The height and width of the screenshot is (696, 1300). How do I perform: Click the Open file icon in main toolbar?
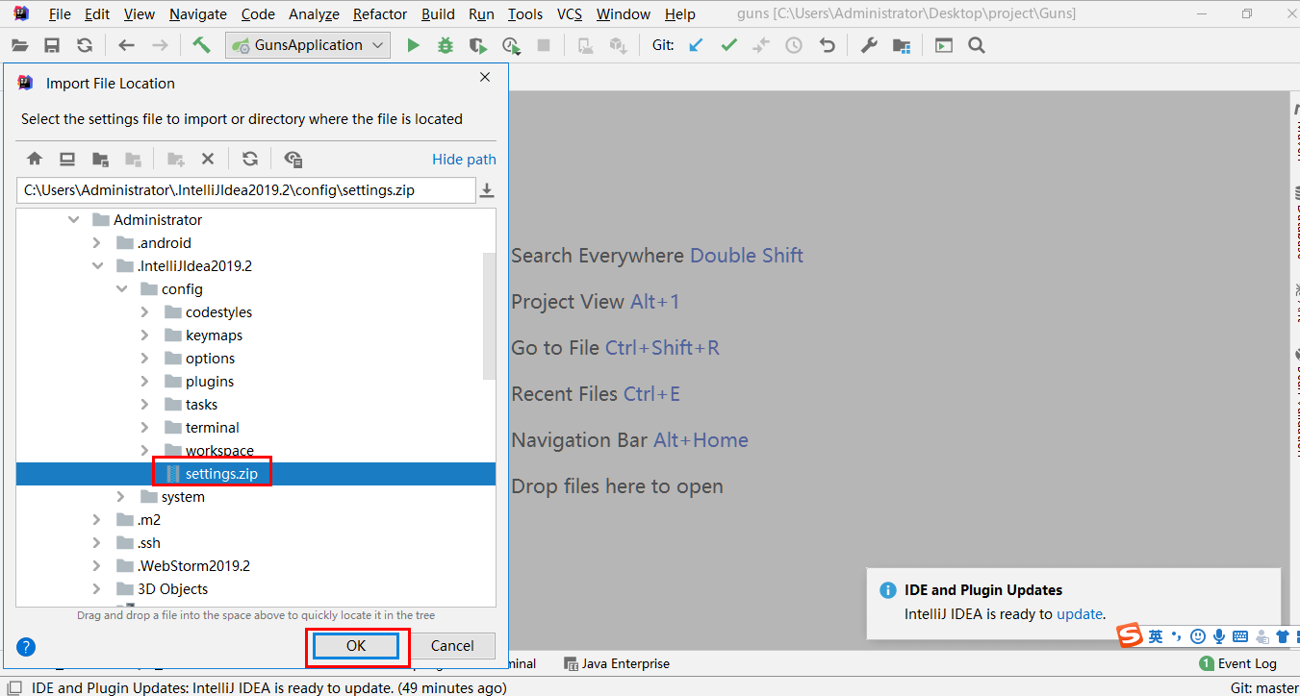point(20,45)
